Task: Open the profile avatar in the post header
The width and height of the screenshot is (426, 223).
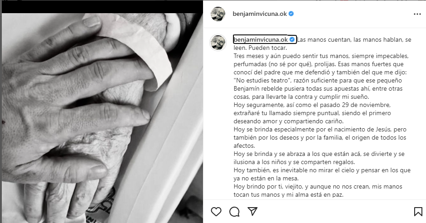Action: [x=218, y=14]
